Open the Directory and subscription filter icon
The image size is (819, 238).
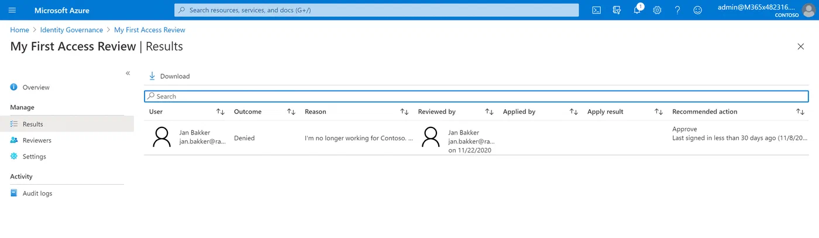[617, 10]
